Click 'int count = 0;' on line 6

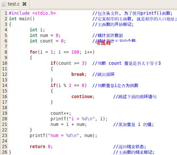(48, 41)
